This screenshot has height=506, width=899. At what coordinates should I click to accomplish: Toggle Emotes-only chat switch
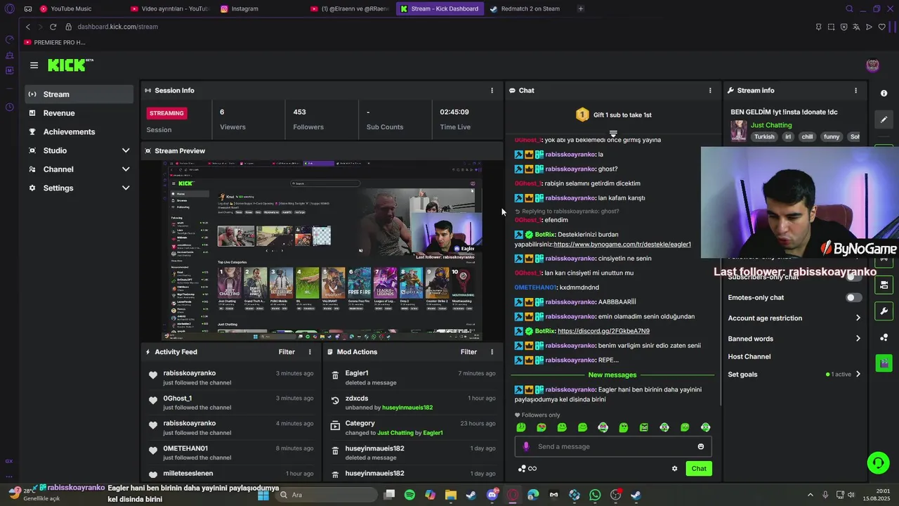[853, 297]
